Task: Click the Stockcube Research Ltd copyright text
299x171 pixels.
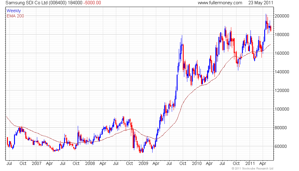Action: coord(253,169)
